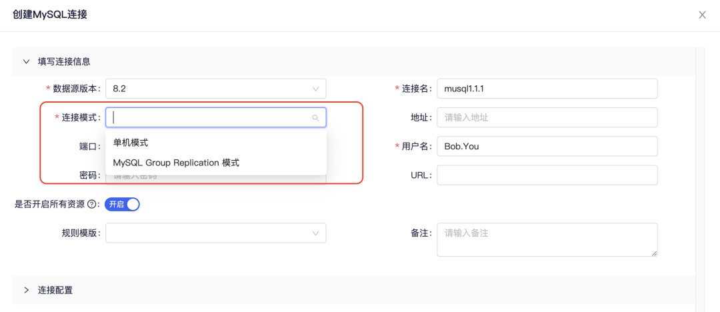This screenshot has width=720, height=312.
Task: Click the URL input field
Action: 547,175
